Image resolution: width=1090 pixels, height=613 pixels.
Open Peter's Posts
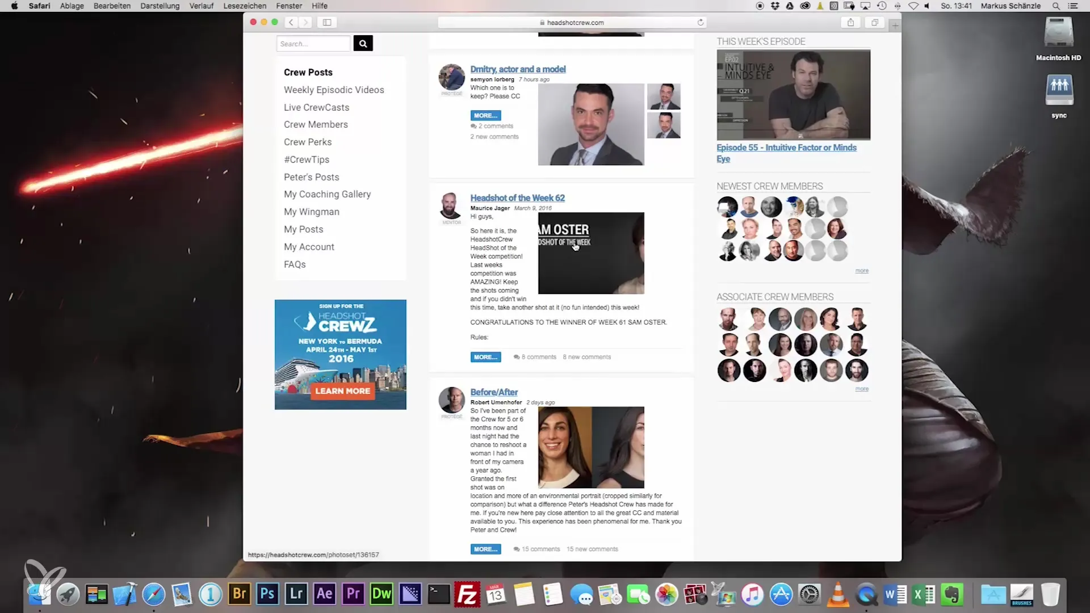click(x=311, y=177)
